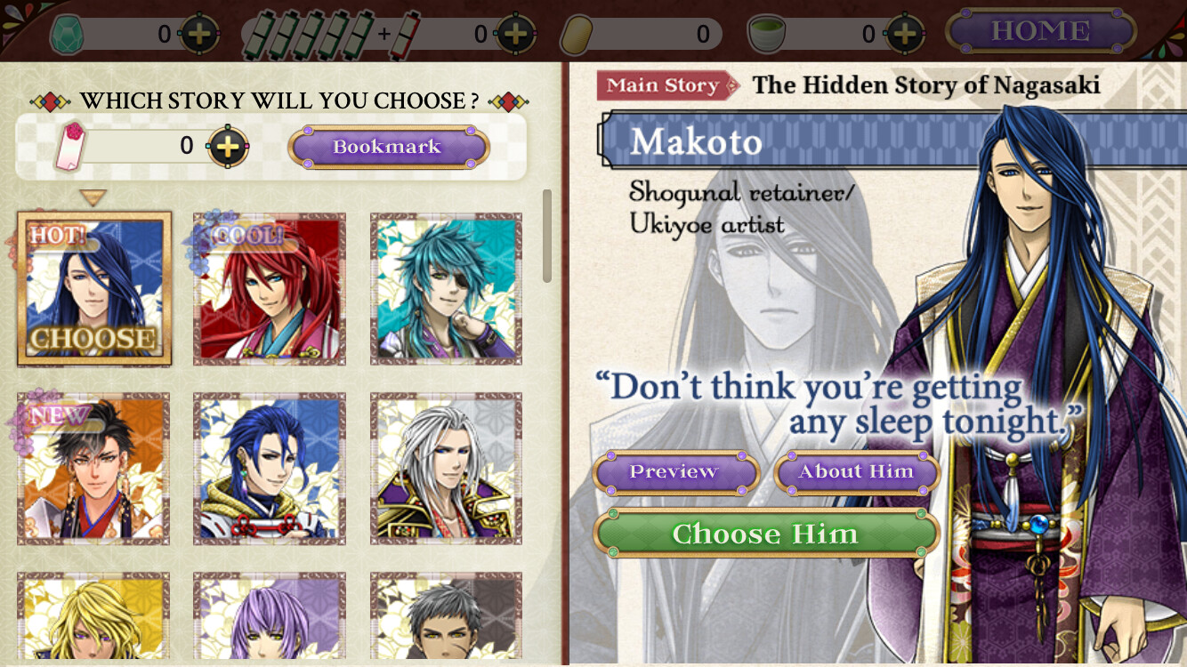Open the Preview for Makoto
1187x667 pixels.
pyautogui.click(x=675, y=472)
